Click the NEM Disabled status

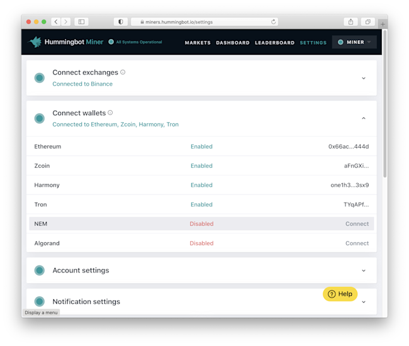201,224
